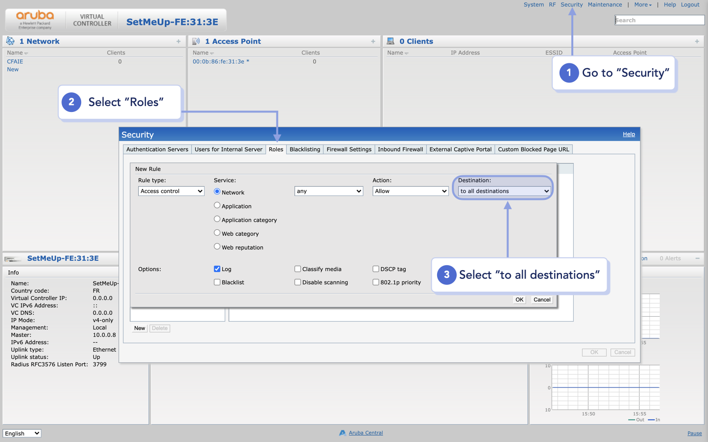Click the Aruba Central icon at page bottom

[x=342, y=433]
